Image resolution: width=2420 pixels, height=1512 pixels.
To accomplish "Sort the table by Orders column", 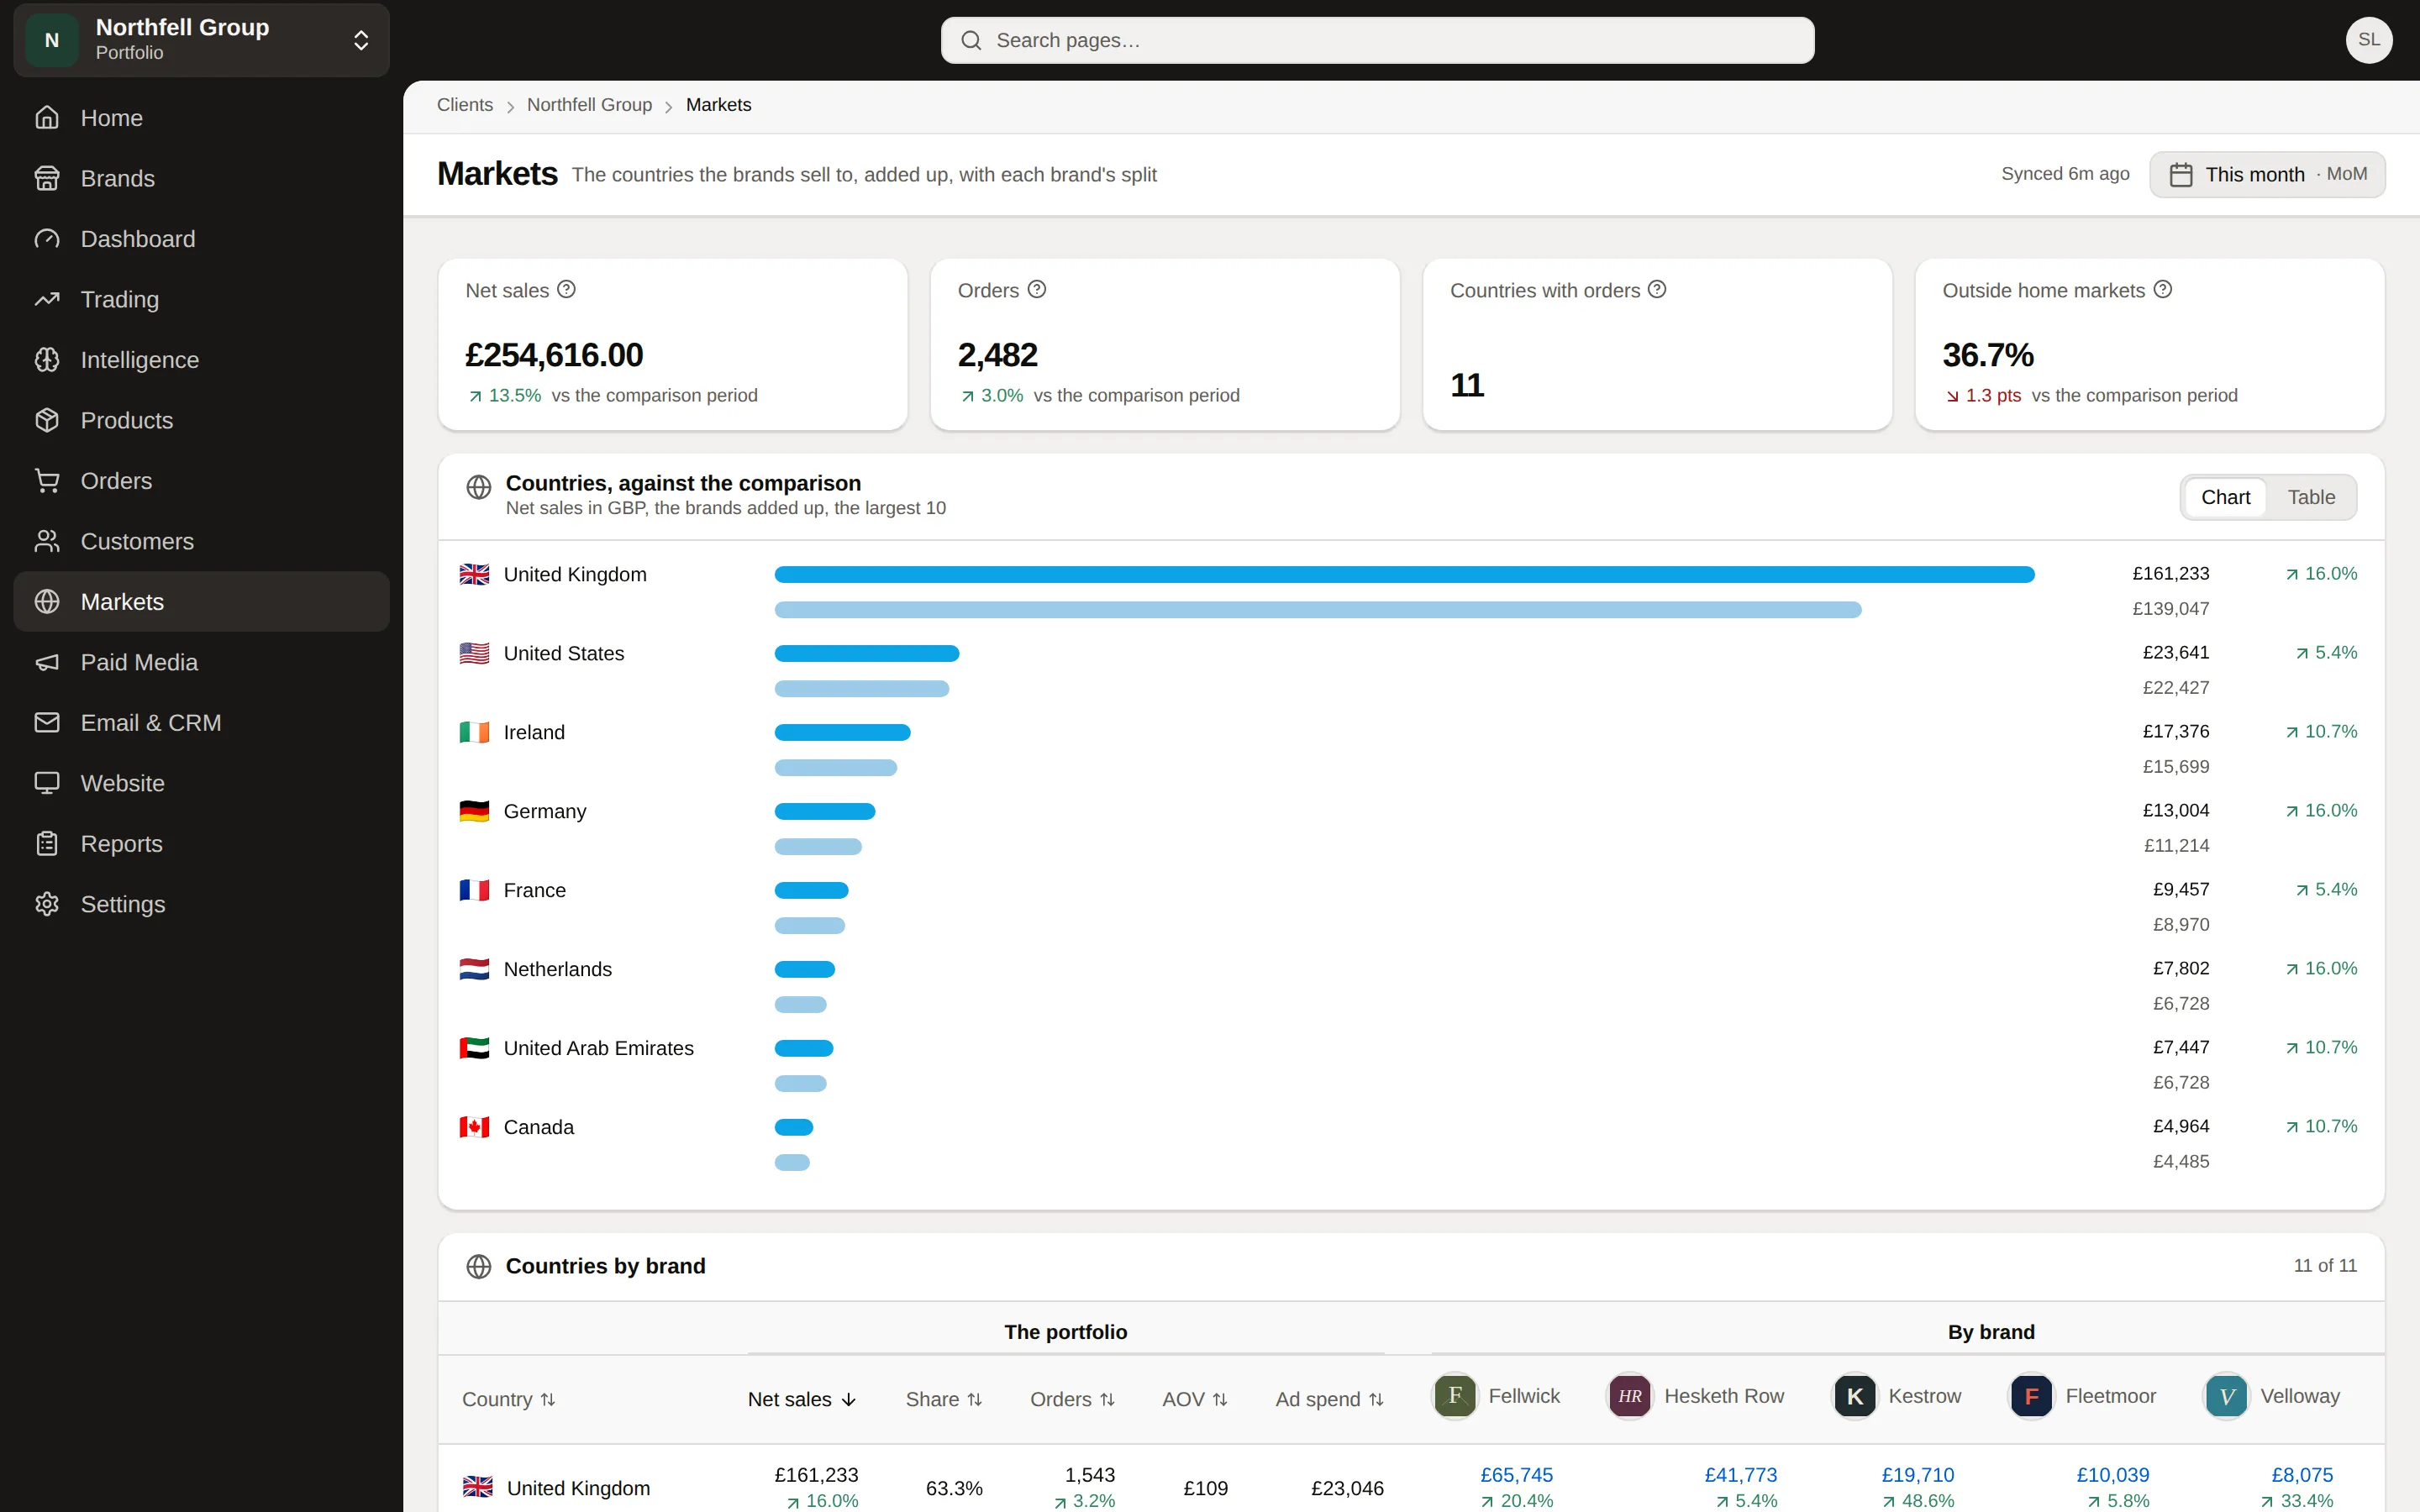I will pyautogui.click(x=1072, y=1399).
